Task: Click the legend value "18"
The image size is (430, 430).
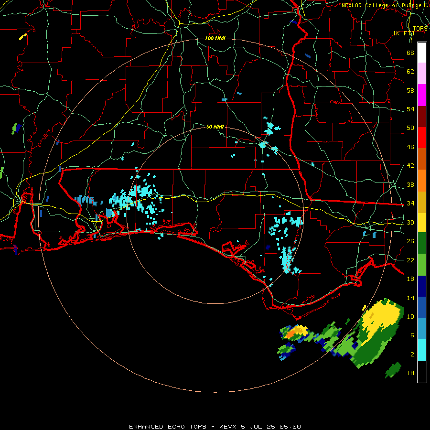Action: pos(410,279)
